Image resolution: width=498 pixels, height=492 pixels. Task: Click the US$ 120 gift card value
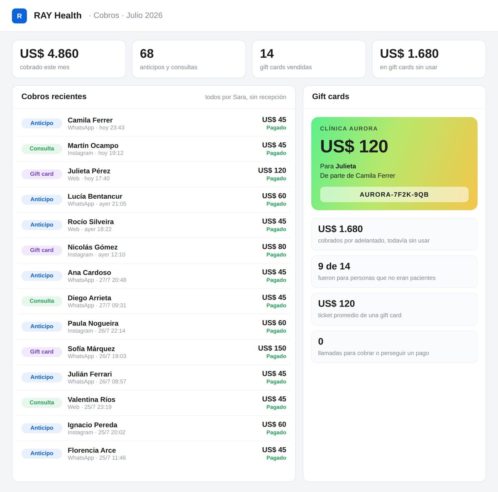(354, 146)
